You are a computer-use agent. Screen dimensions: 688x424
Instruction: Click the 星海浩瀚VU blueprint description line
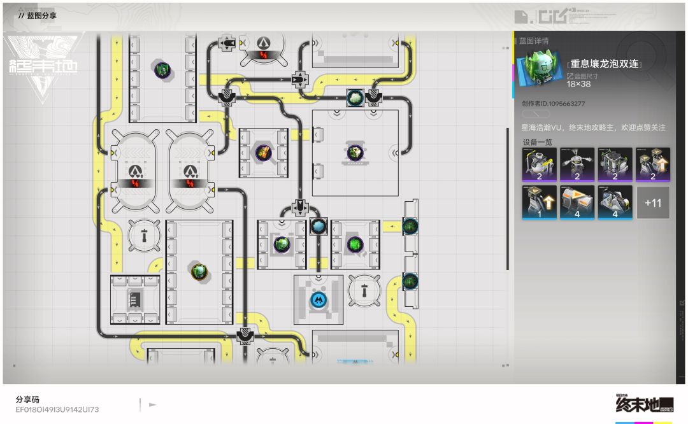(593, 127)
